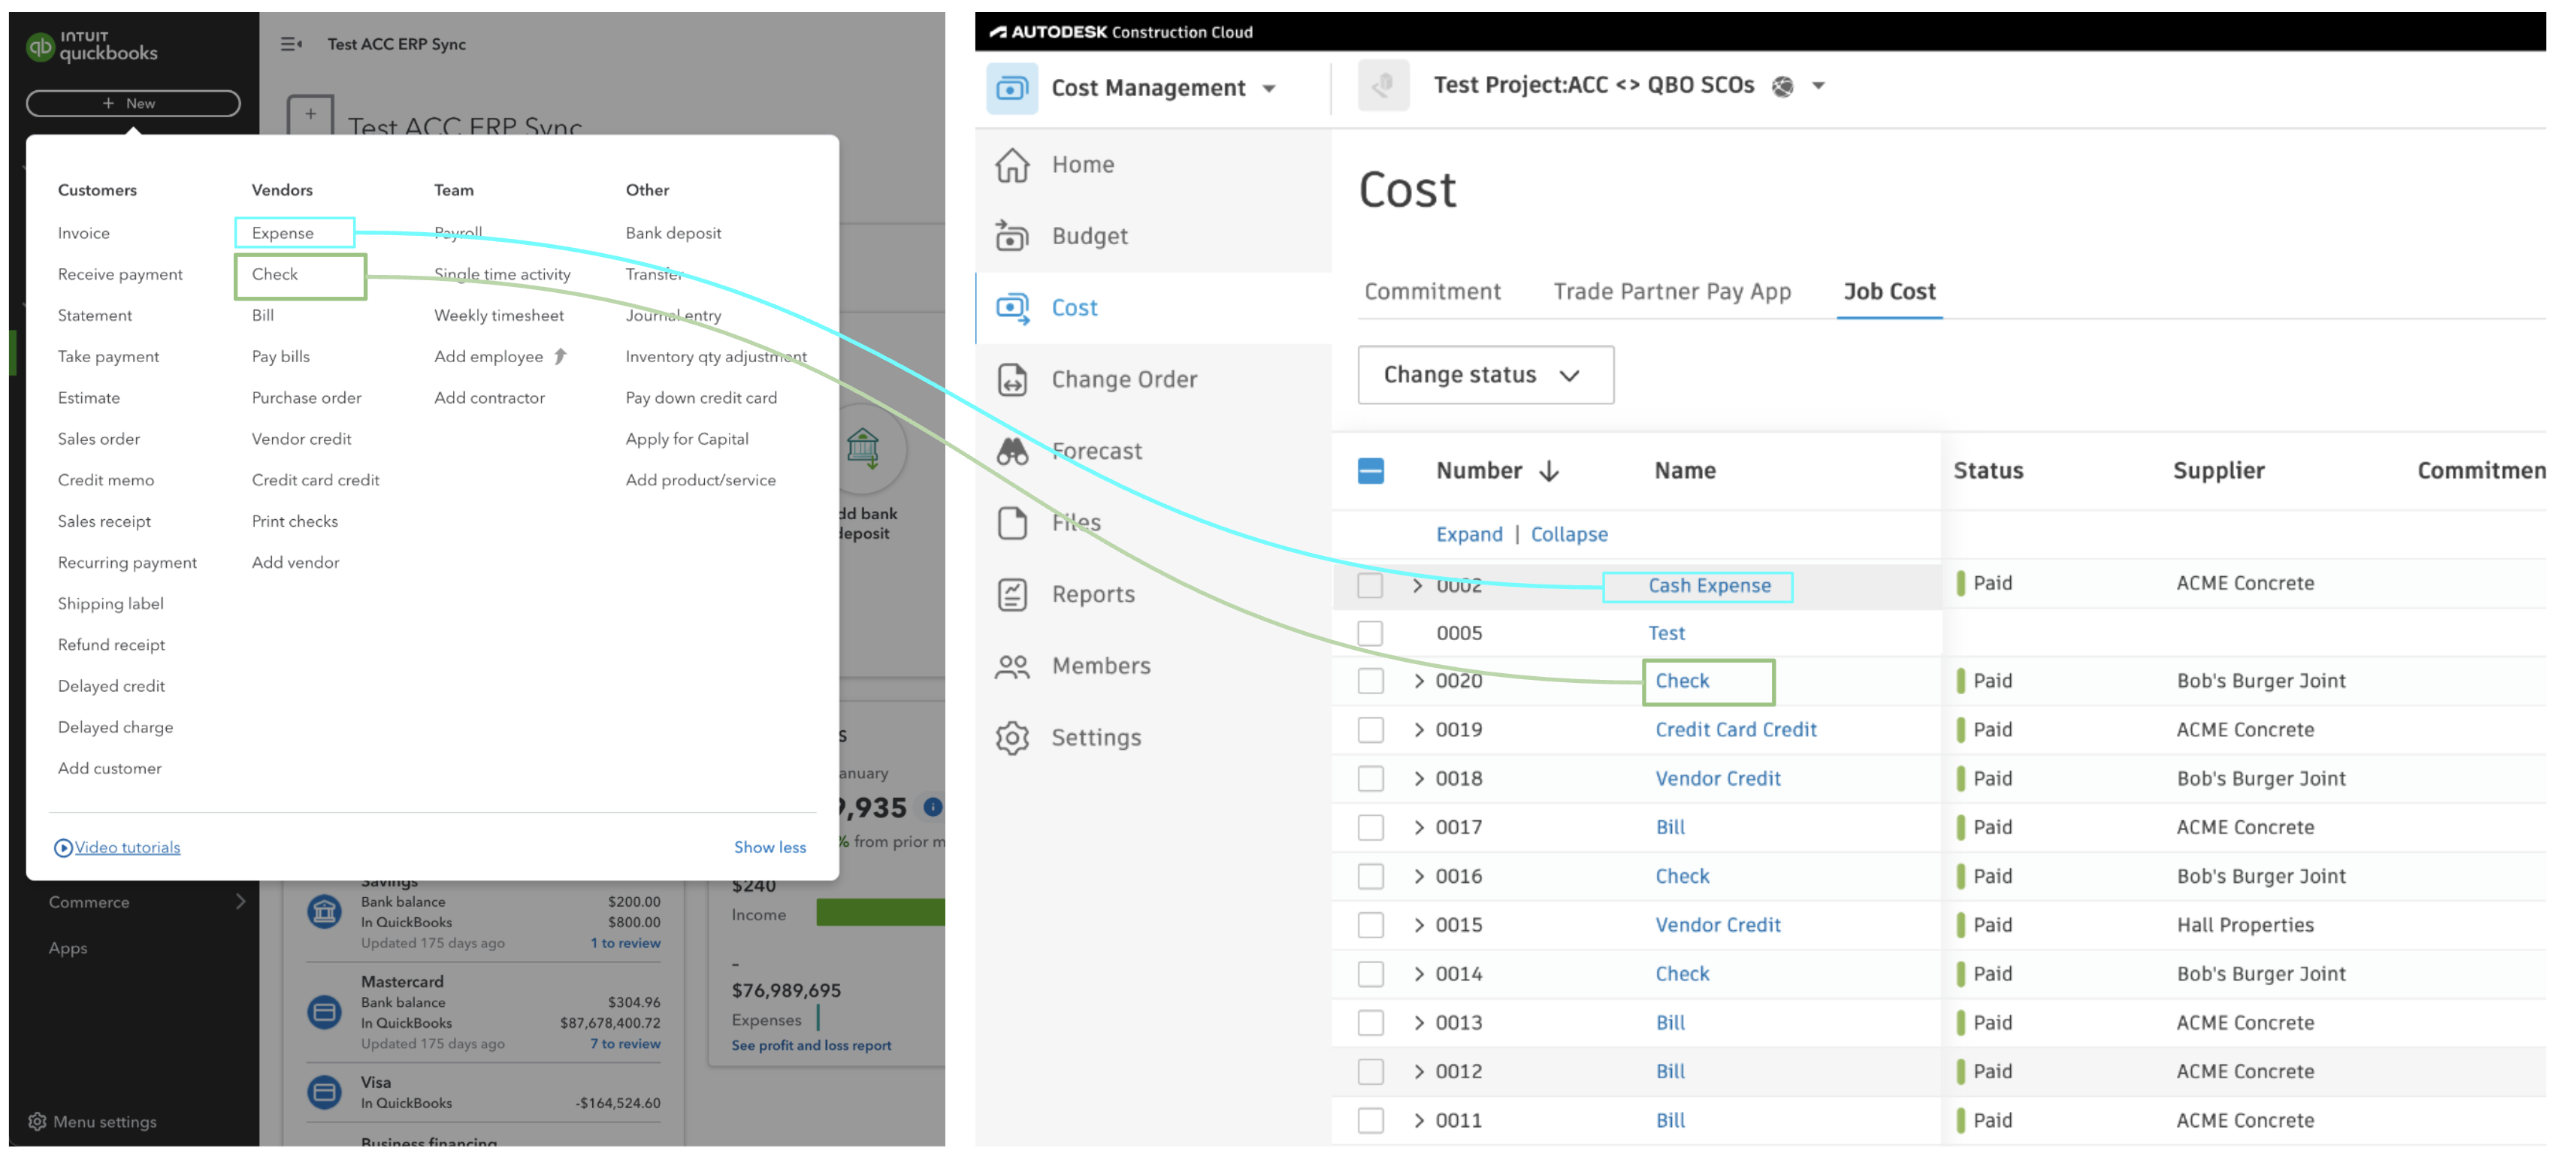Screen dimensions: 2576x1157
Task: Click the Budget sidebar icon
Action: point(1012,236)
